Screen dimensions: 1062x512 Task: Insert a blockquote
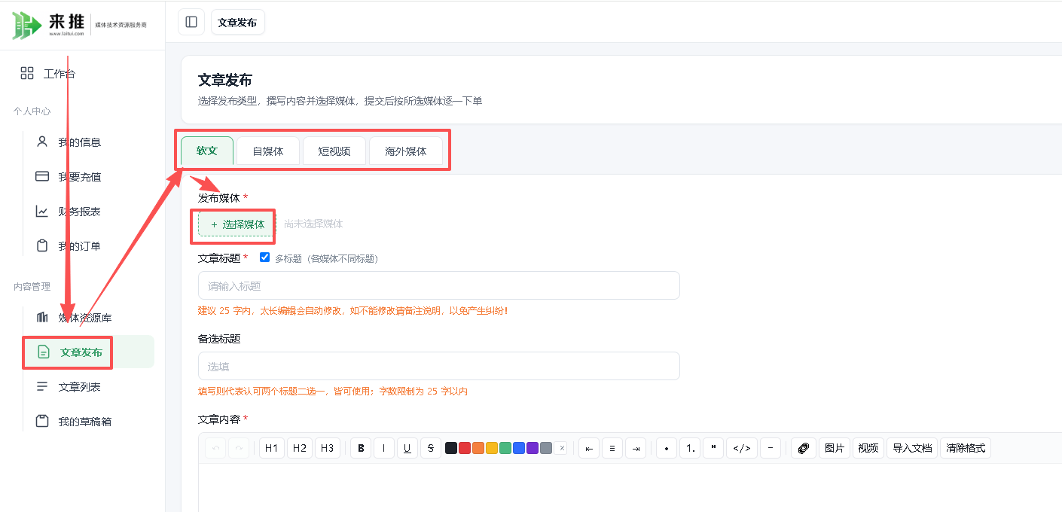click(713, 448)
